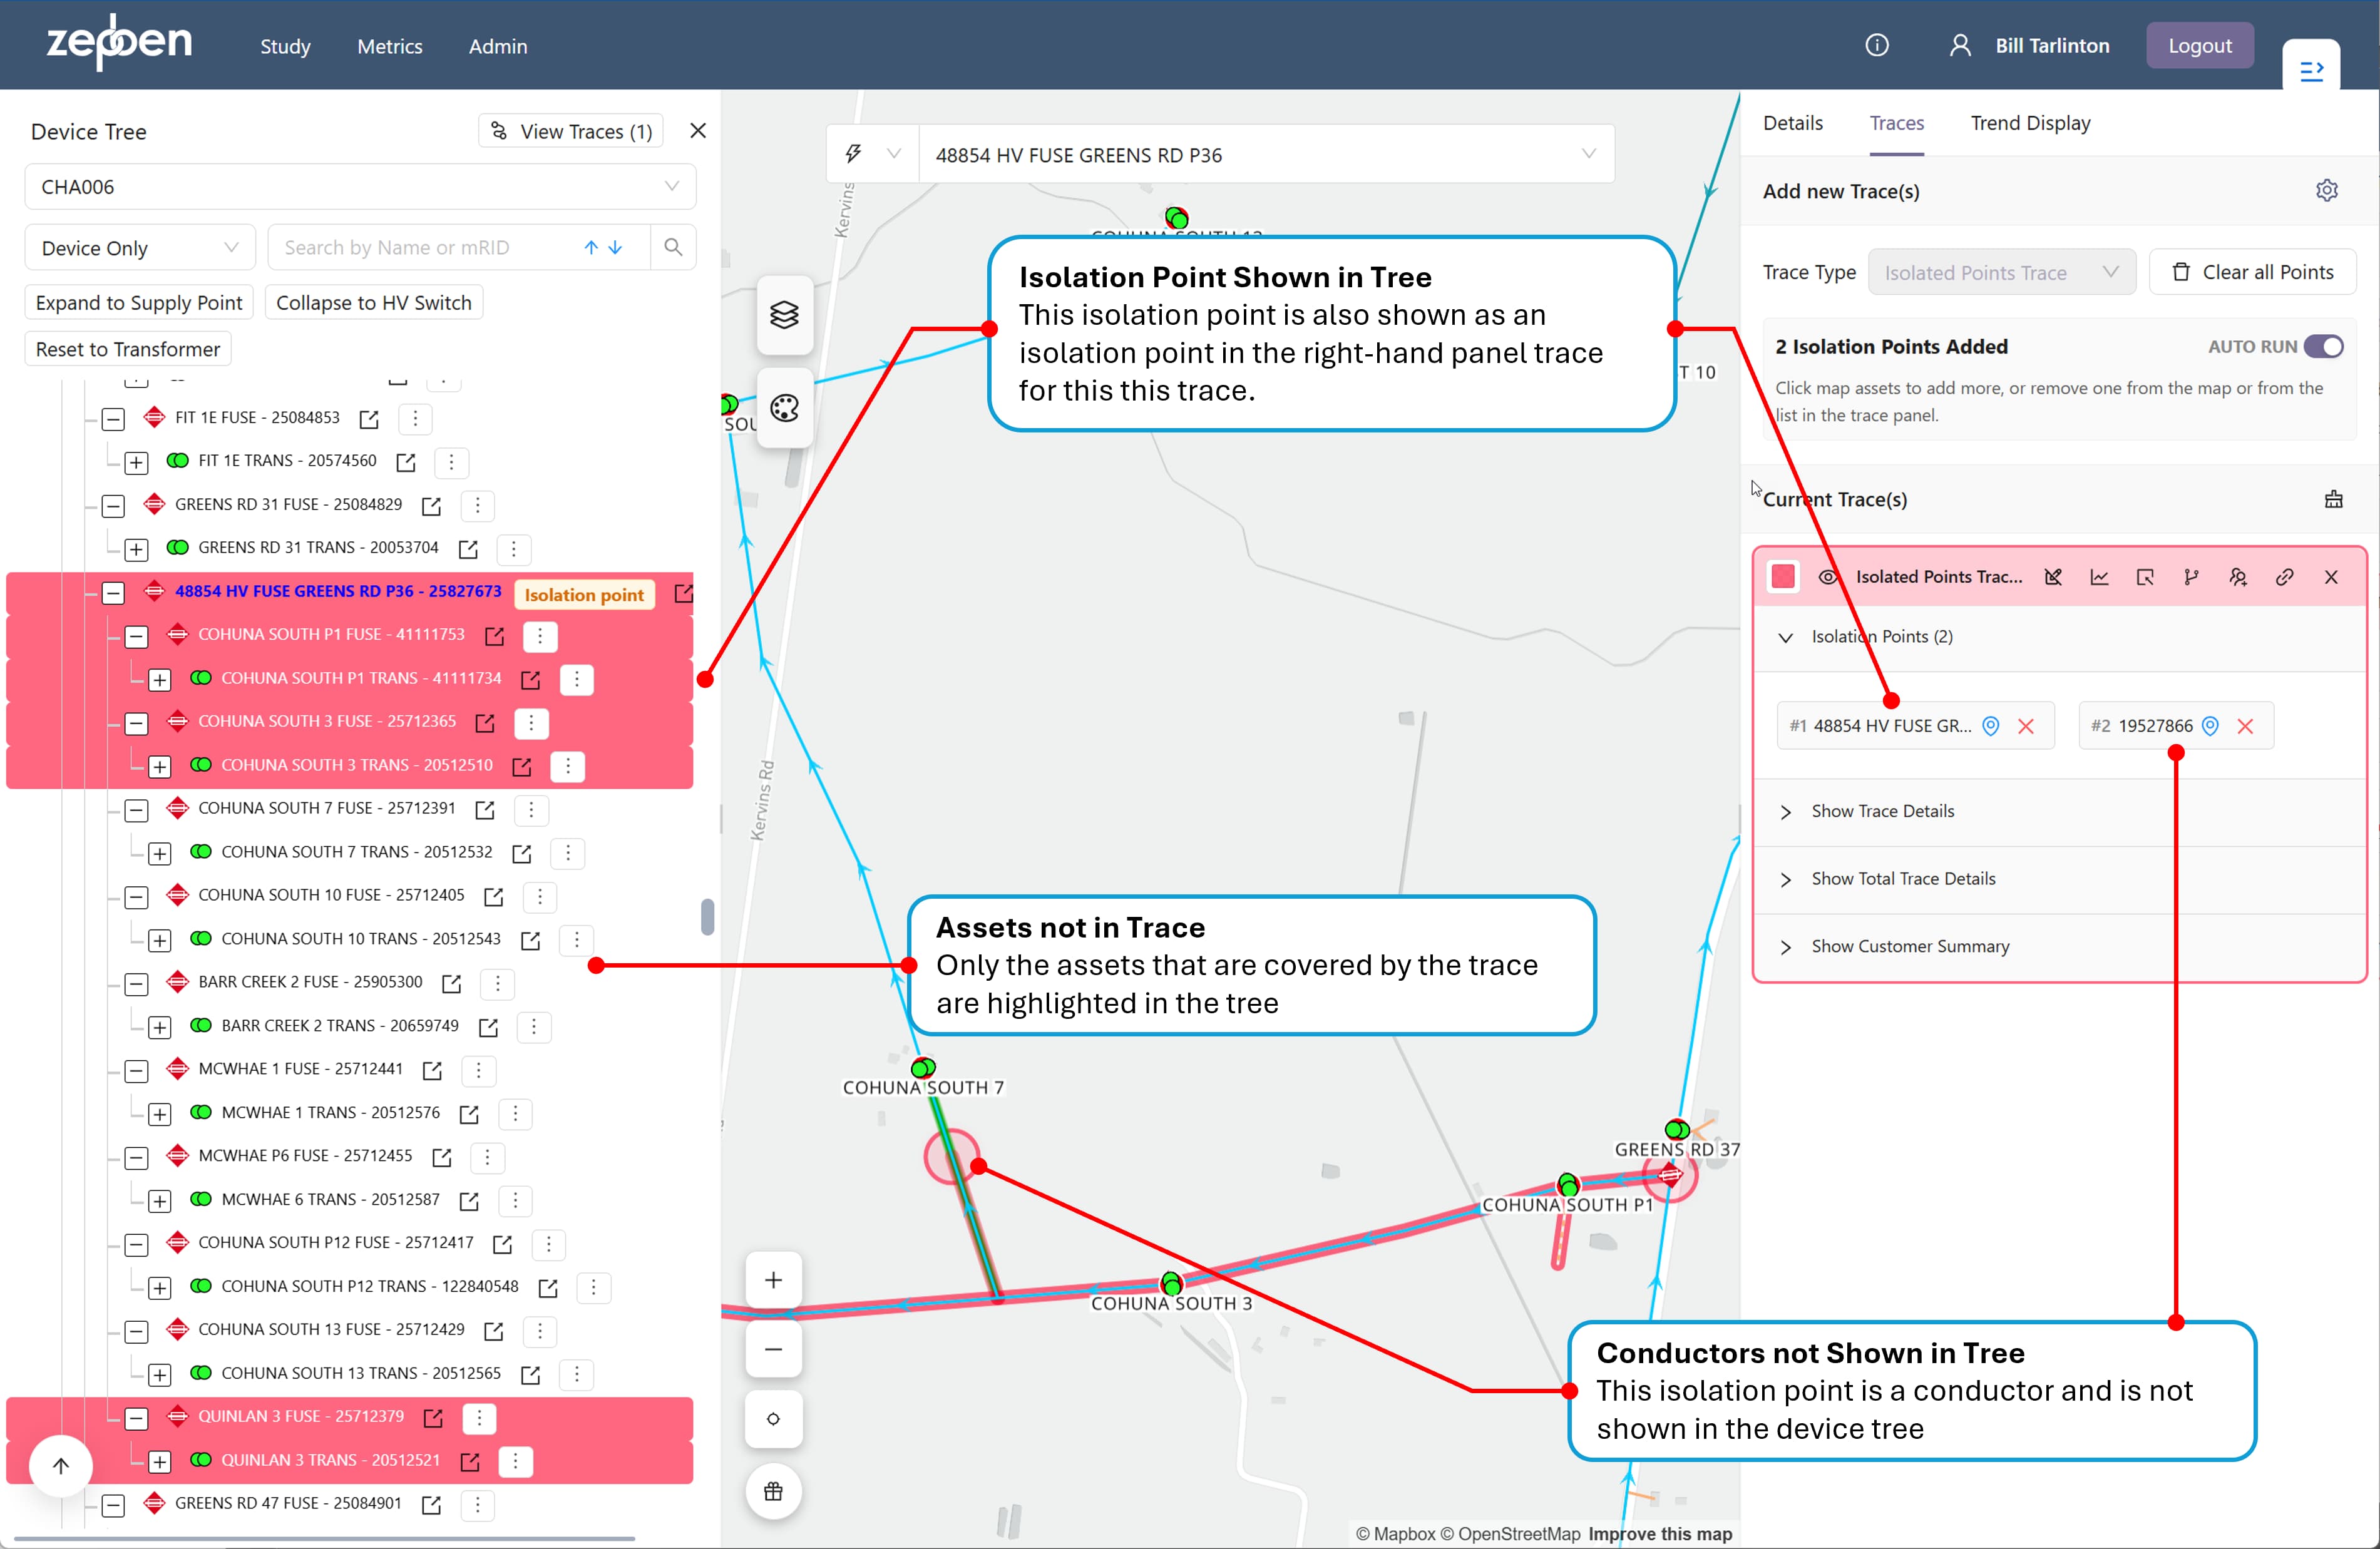Go to previous search result up arrow
This screenshot has height=1549, width=2380.
(x=591, y=247)
